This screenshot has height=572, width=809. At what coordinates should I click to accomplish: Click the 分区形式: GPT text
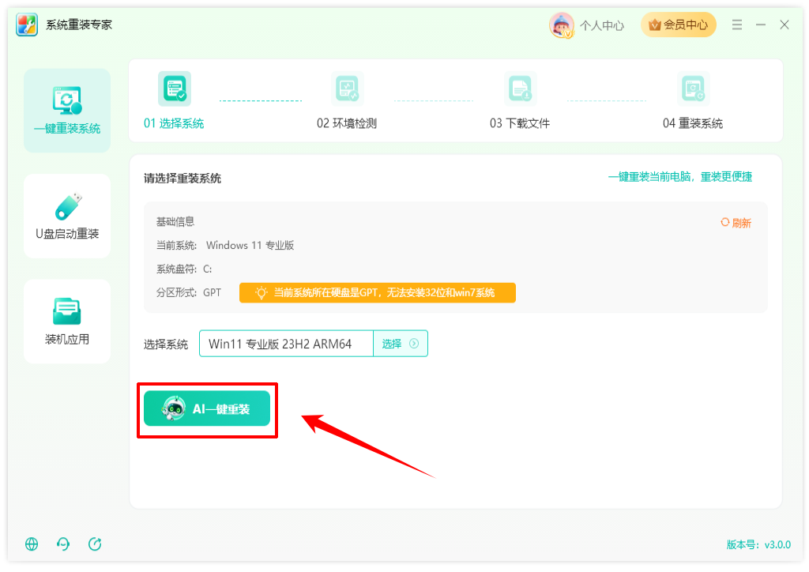point(188,293)
